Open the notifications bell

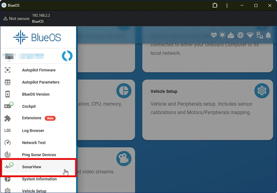click(268, 35)
